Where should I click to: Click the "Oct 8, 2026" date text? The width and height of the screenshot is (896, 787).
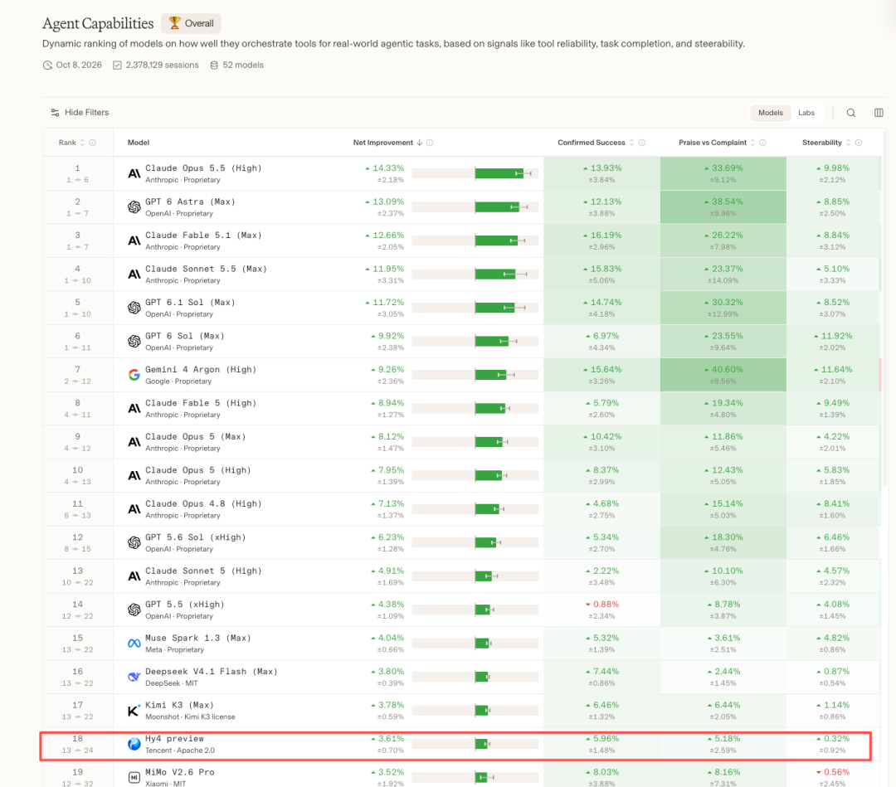pos(79,66)
